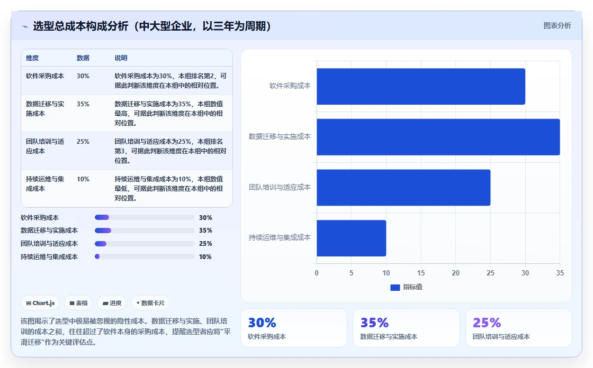Click the 35% value beside the progress bar
This screenshot has height=368, width=593.
[206, 231]
